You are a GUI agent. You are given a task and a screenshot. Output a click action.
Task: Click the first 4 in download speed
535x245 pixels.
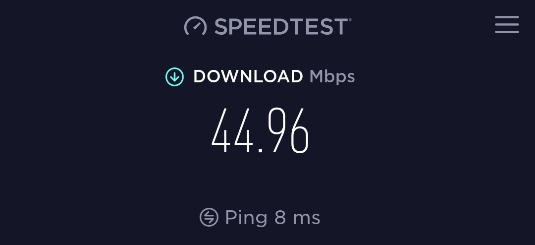tap(221, 130)
